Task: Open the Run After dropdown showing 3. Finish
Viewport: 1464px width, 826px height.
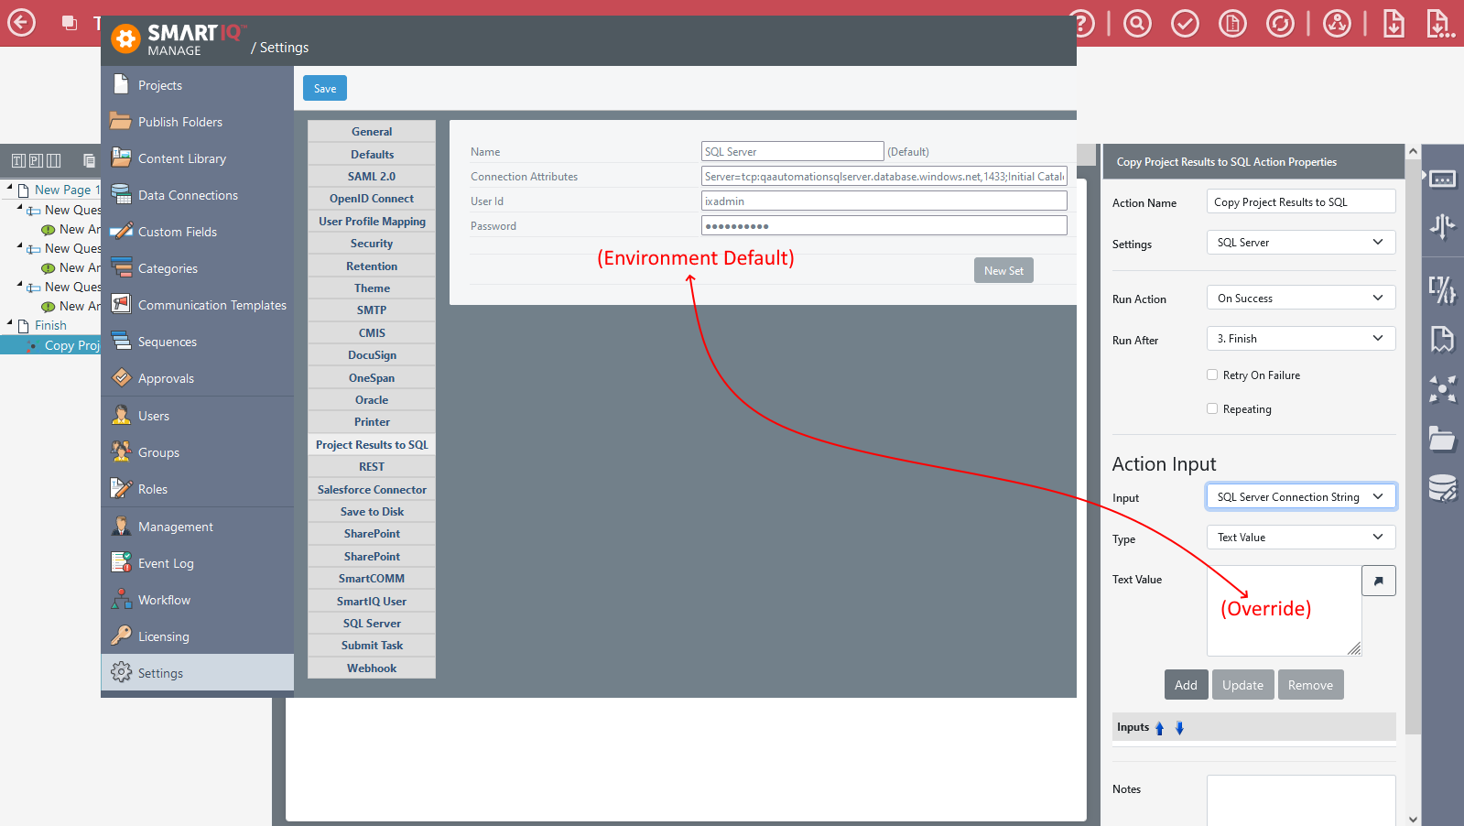Action: (x=1301, y=339)
